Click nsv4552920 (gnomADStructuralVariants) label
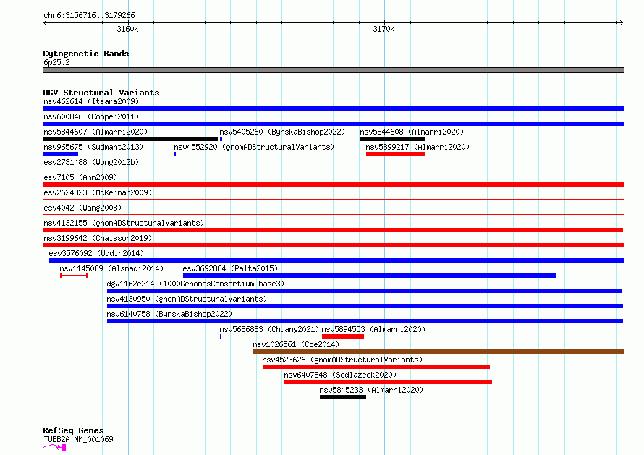Viewport: 644px width, 455px height. click(254, 147)
